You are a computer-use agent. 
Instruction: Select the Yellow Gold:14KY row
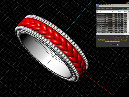point(112,18)
